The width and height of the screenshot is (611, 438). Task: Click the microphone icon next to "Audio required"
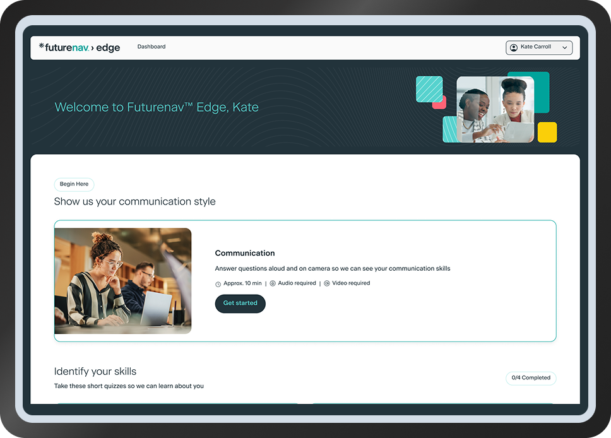273,283
